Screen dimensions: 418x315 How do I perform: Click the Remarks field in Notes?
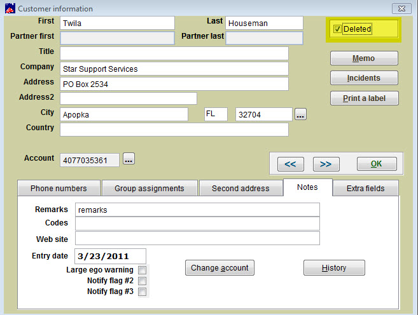(197, 210)
